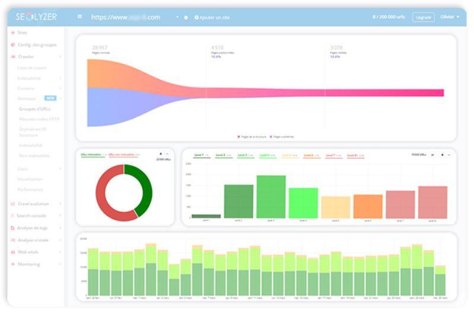
Task: Click the hamburger menu icon in header
Action: [x=80, y=17]
